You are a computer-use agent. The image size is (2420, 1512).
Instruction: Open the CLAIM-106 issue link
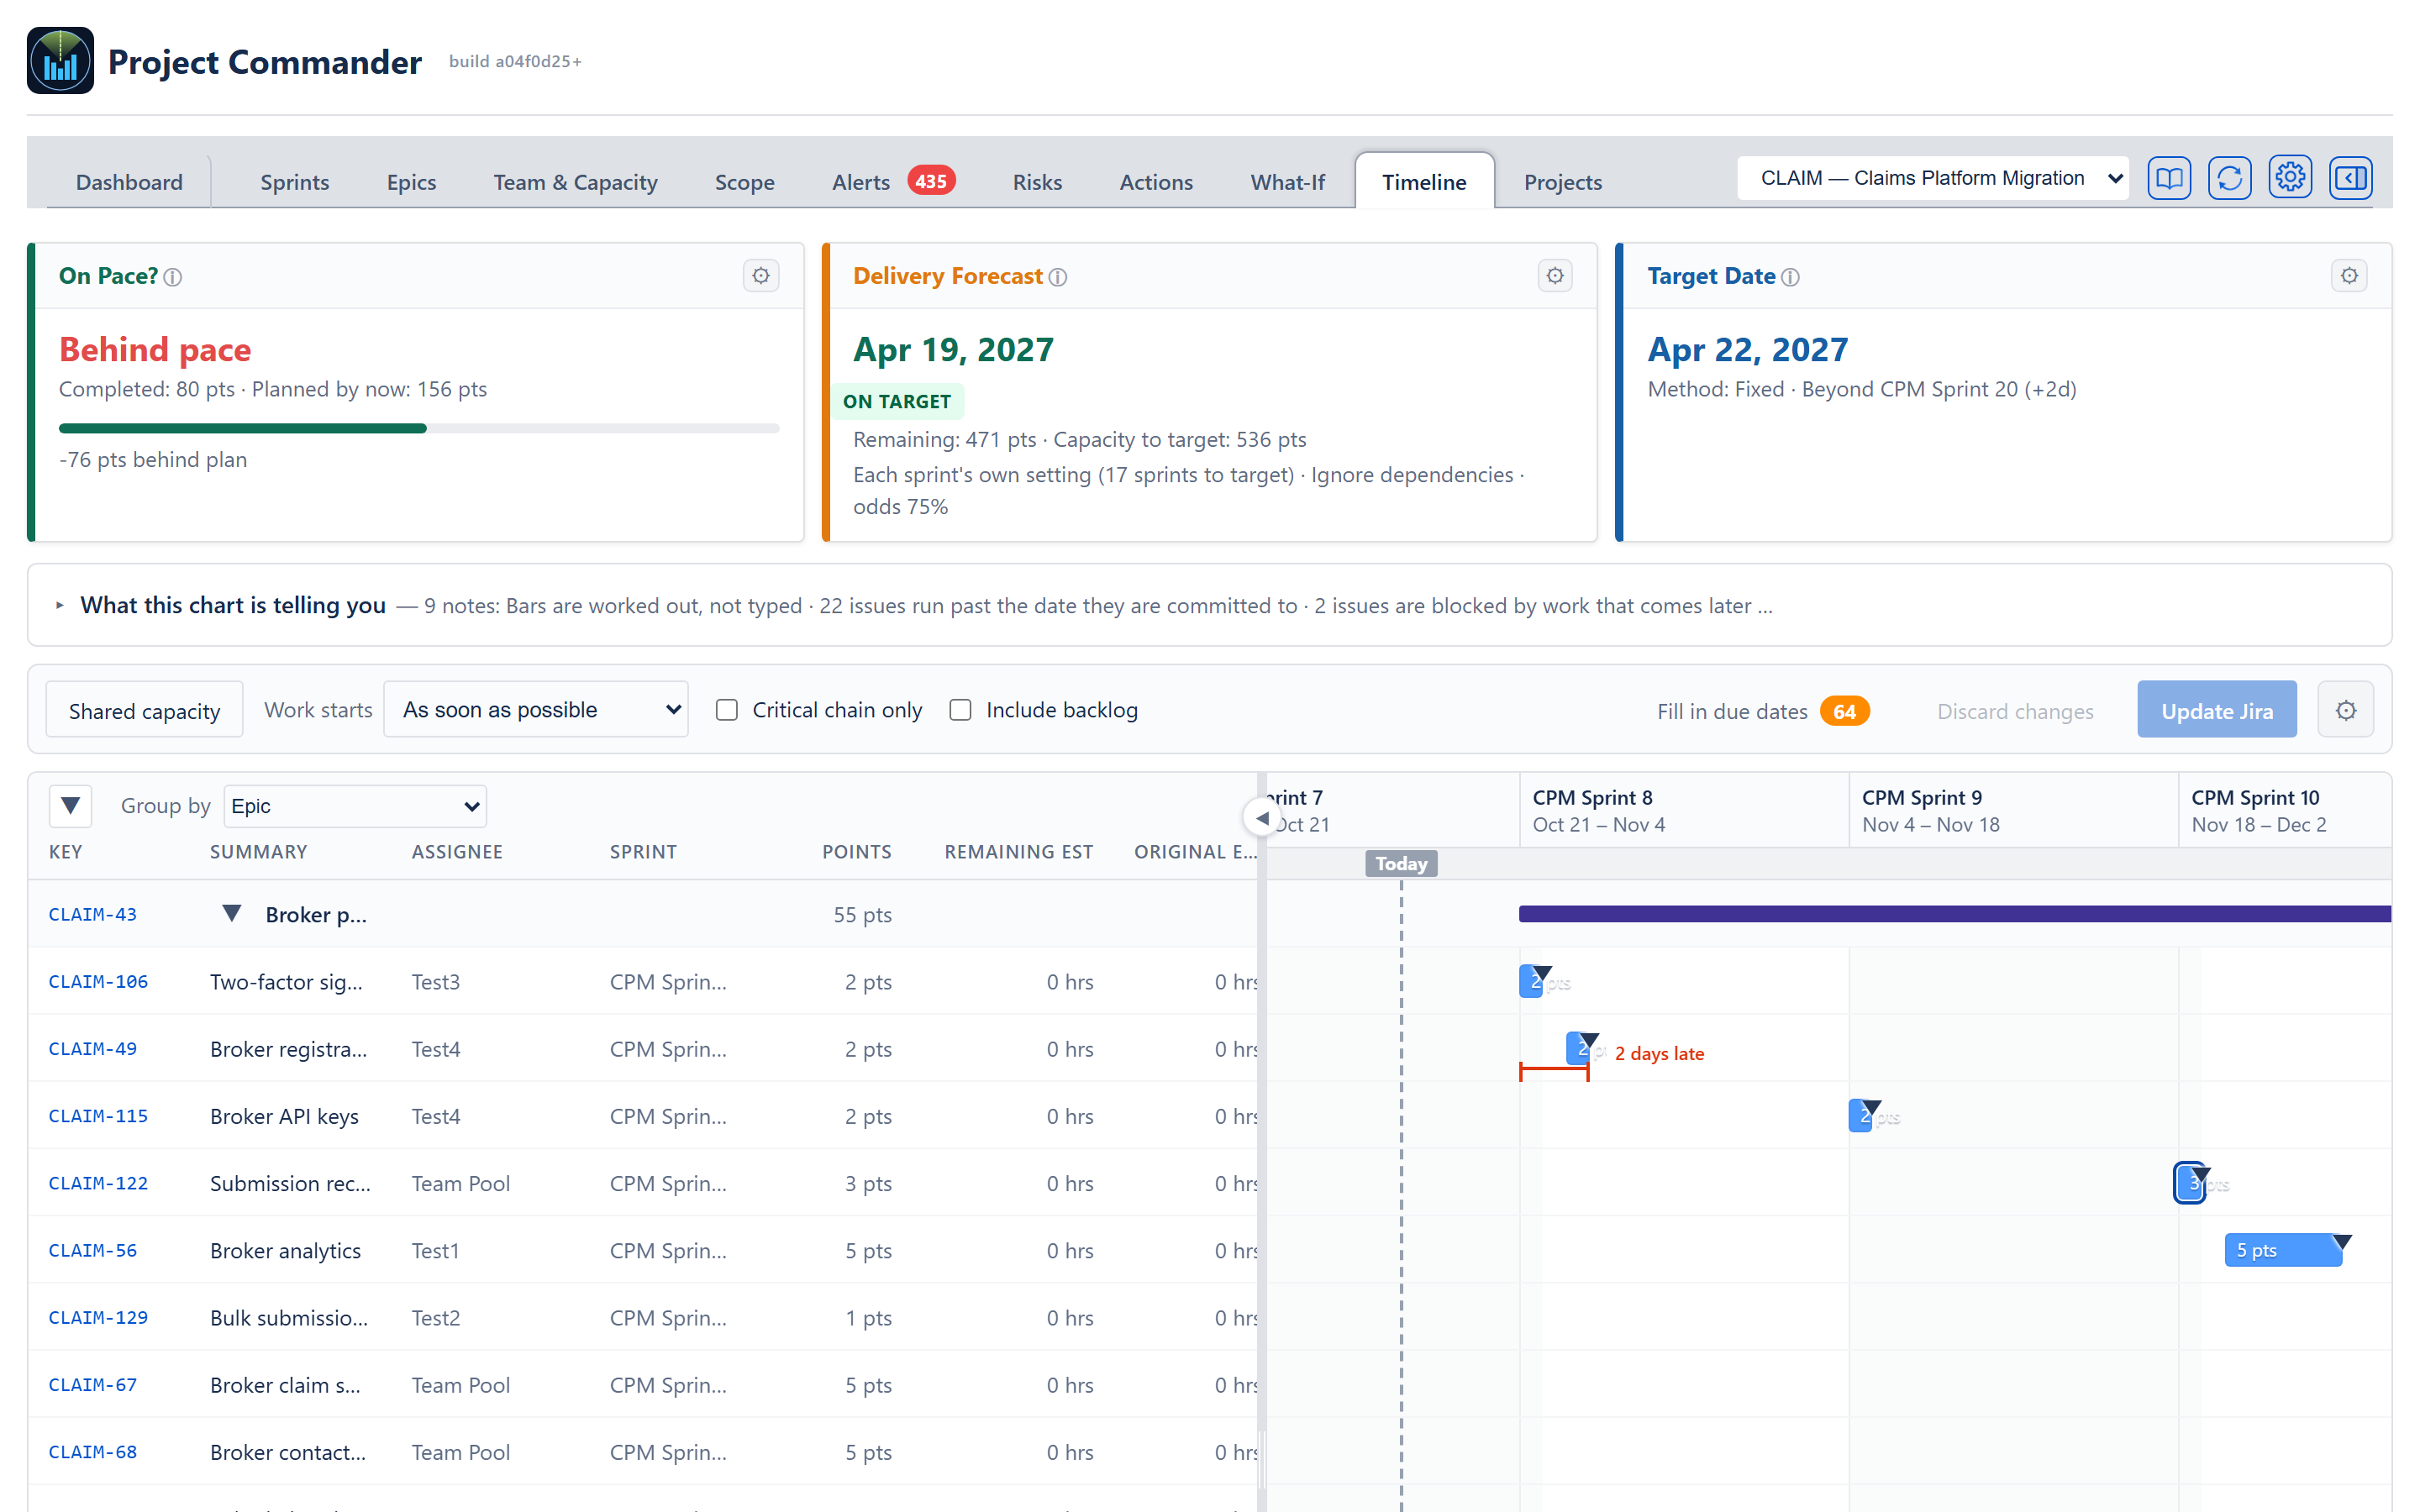pyautogui.click(x=98, y=982)
